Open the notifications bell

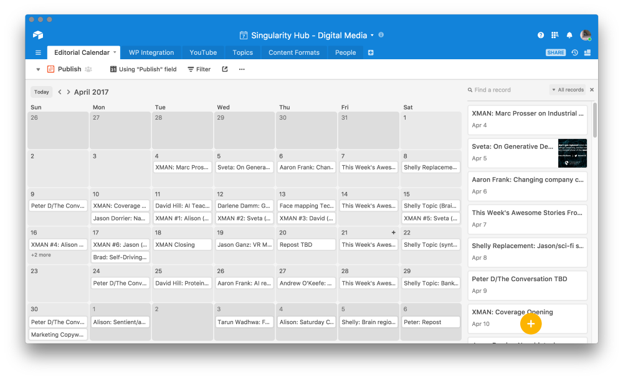[x=569, y=36]
